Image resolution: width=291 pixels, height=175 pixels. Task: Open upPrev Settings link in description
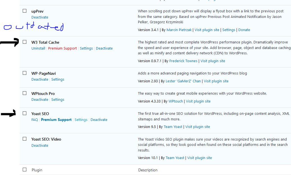pos(229,30)
